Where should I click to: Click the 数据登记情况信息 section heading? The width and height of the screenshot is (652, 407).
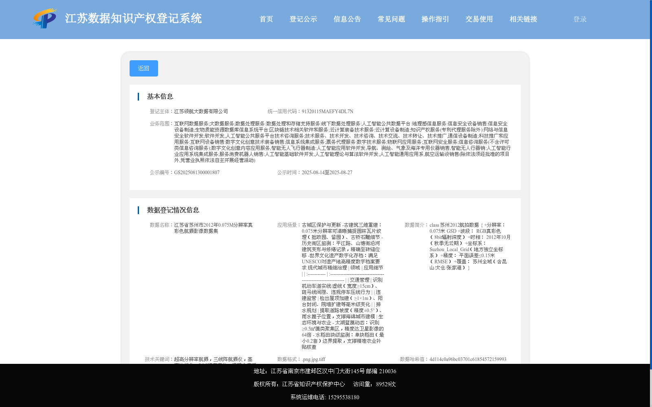pos(173,210)
